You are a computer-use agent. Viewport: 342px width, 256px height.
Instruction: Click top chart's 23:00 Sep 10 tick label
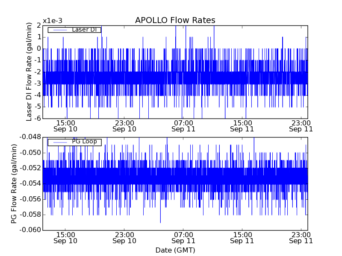124,125
